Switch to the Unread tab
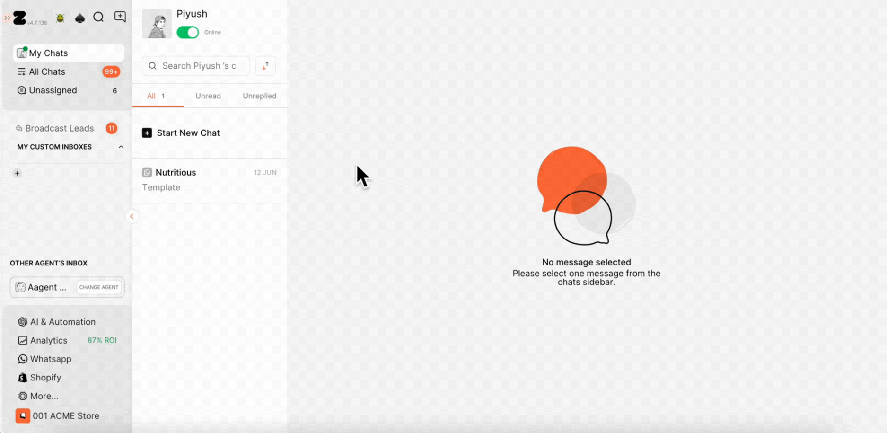 pos(208,96)
